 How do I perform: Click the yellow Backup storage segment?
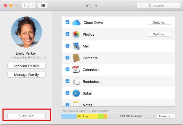[87, 116]
